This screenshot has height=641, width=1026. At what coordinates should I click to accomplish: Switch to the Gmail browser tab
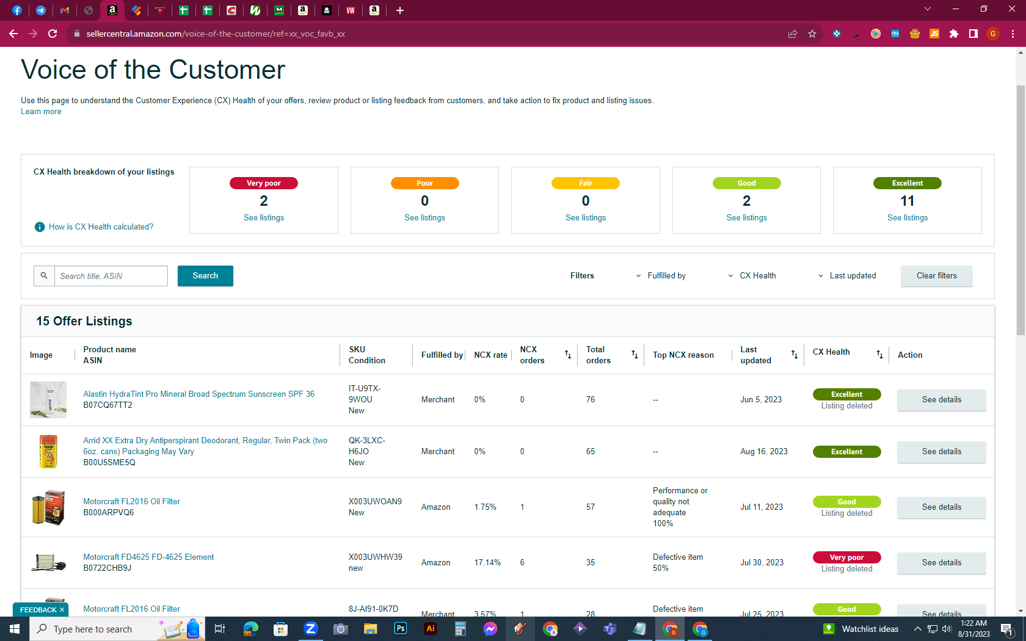(x=65, y=10)
